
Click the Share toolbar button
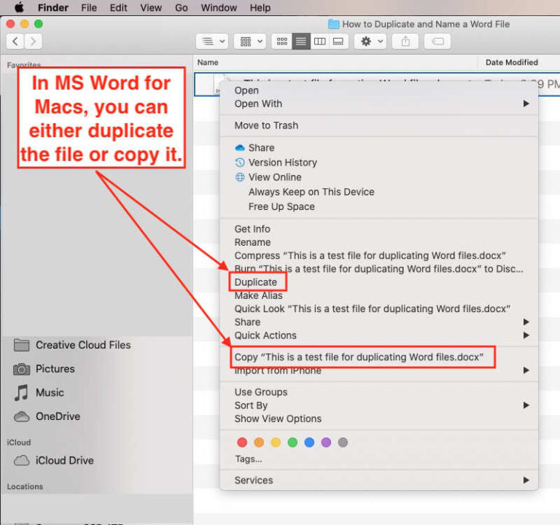[405, 42]
